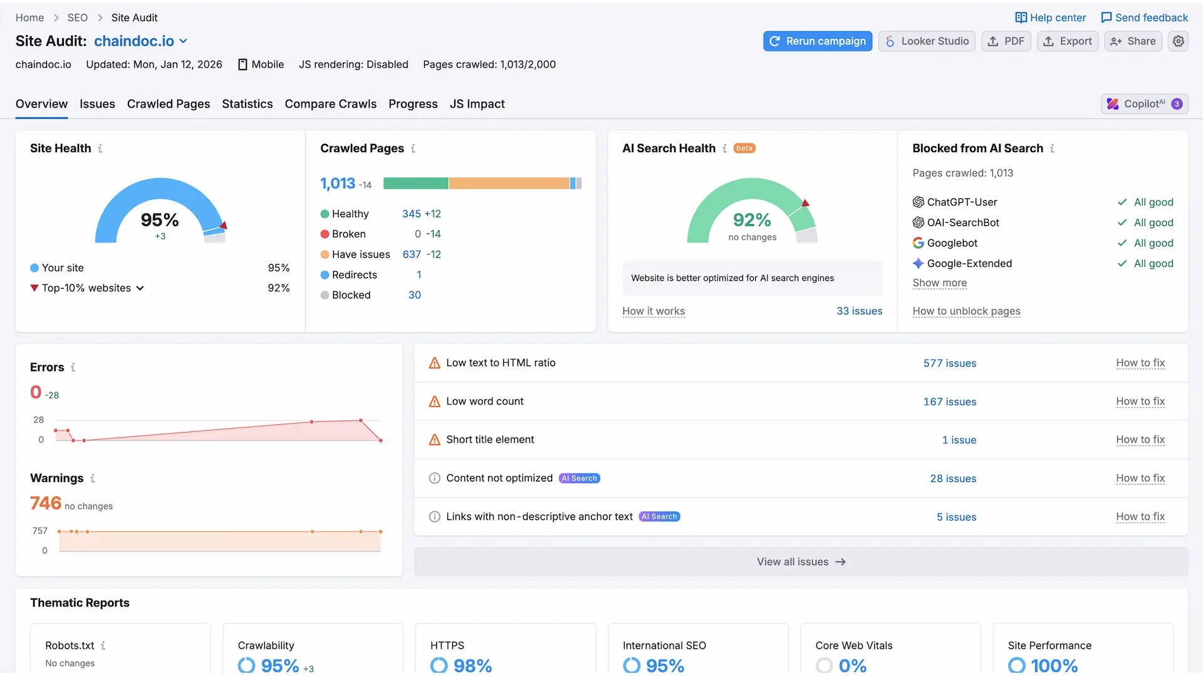Open How to fix for Short title element
1203x676 pixels.
pyautogui.click(x=1140, y=439)
